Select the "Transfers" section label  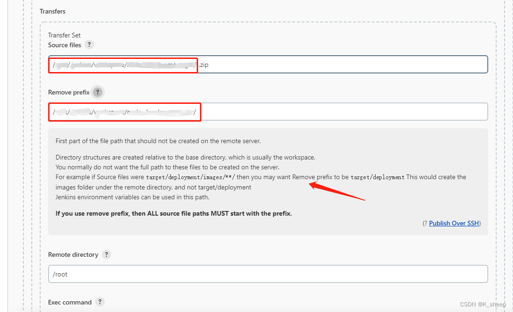[x=52, y=11]
